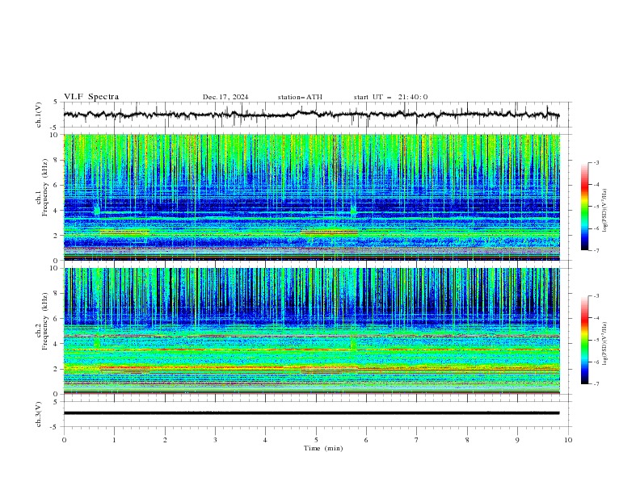Click time axis tick label "2"

tap(165, 440)
